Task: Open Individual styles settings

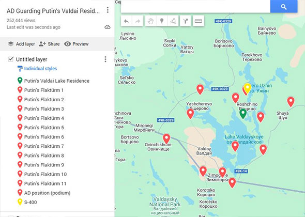Action: (x=37, y=69)
